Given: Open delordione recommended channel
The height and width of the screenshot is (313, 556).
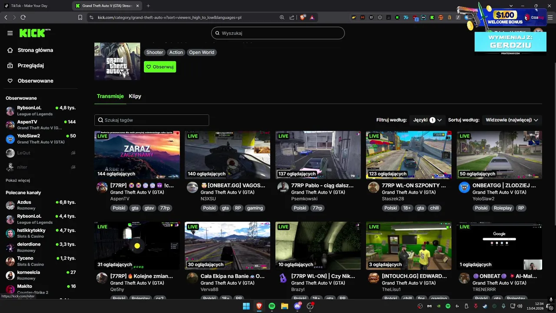Looking at the screenshot, I should point(40,247).
